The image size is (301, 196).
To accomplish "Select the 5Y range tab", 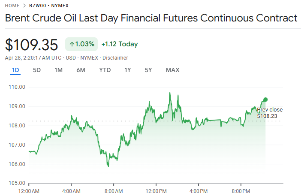I will pos(148,70).
